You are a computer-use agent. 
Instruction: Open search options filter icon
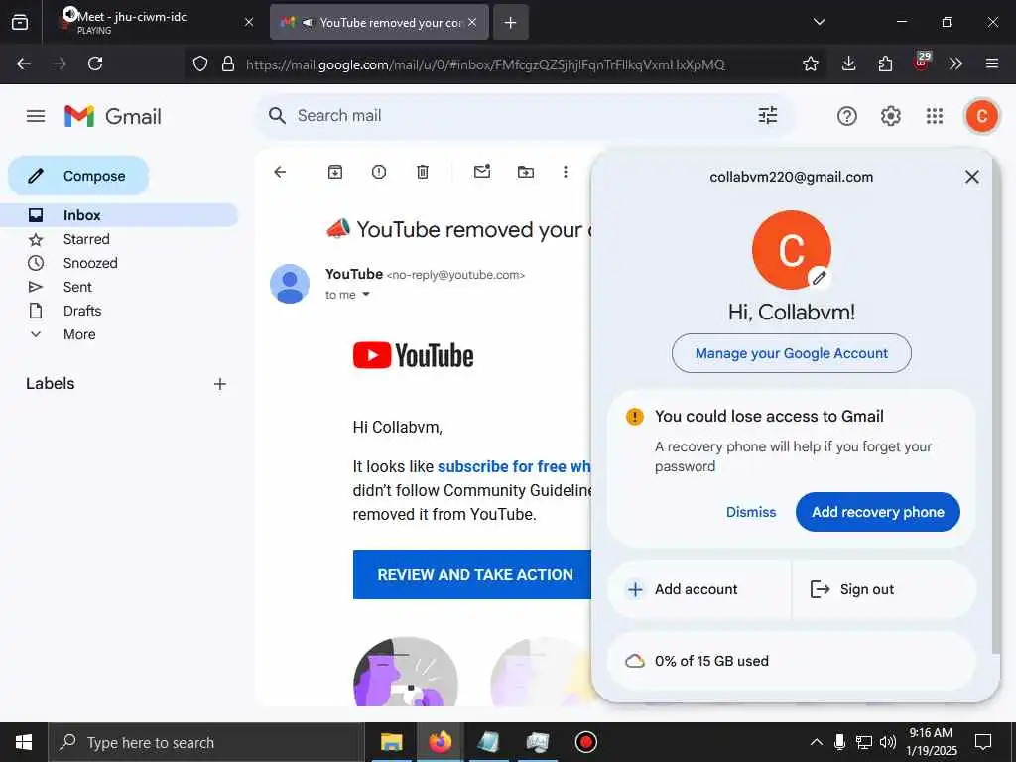click(767, 115)
